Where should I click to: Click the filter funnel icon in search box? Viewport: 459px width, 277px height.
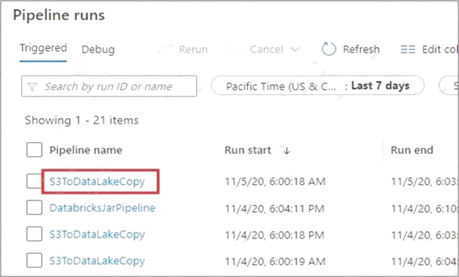(x=32, y=87)
